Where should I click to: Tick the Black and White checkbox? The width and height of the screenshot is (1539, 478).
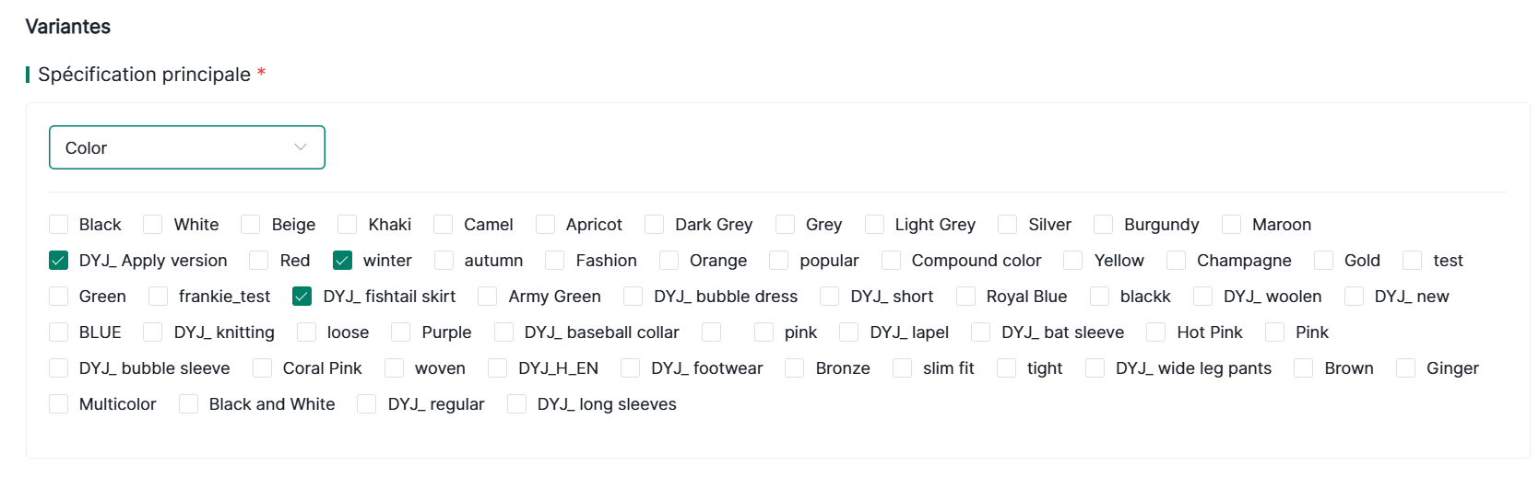[x=189, y=404]
